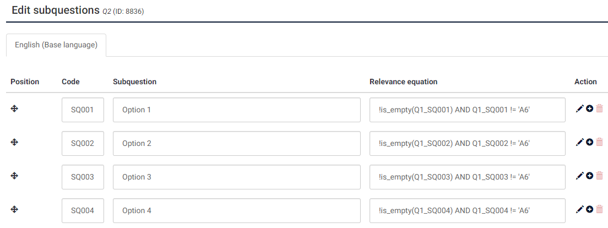The image size is (608, 228).
Task: Click the move handle of the SQ003 row
Action: tap(15, 176)
